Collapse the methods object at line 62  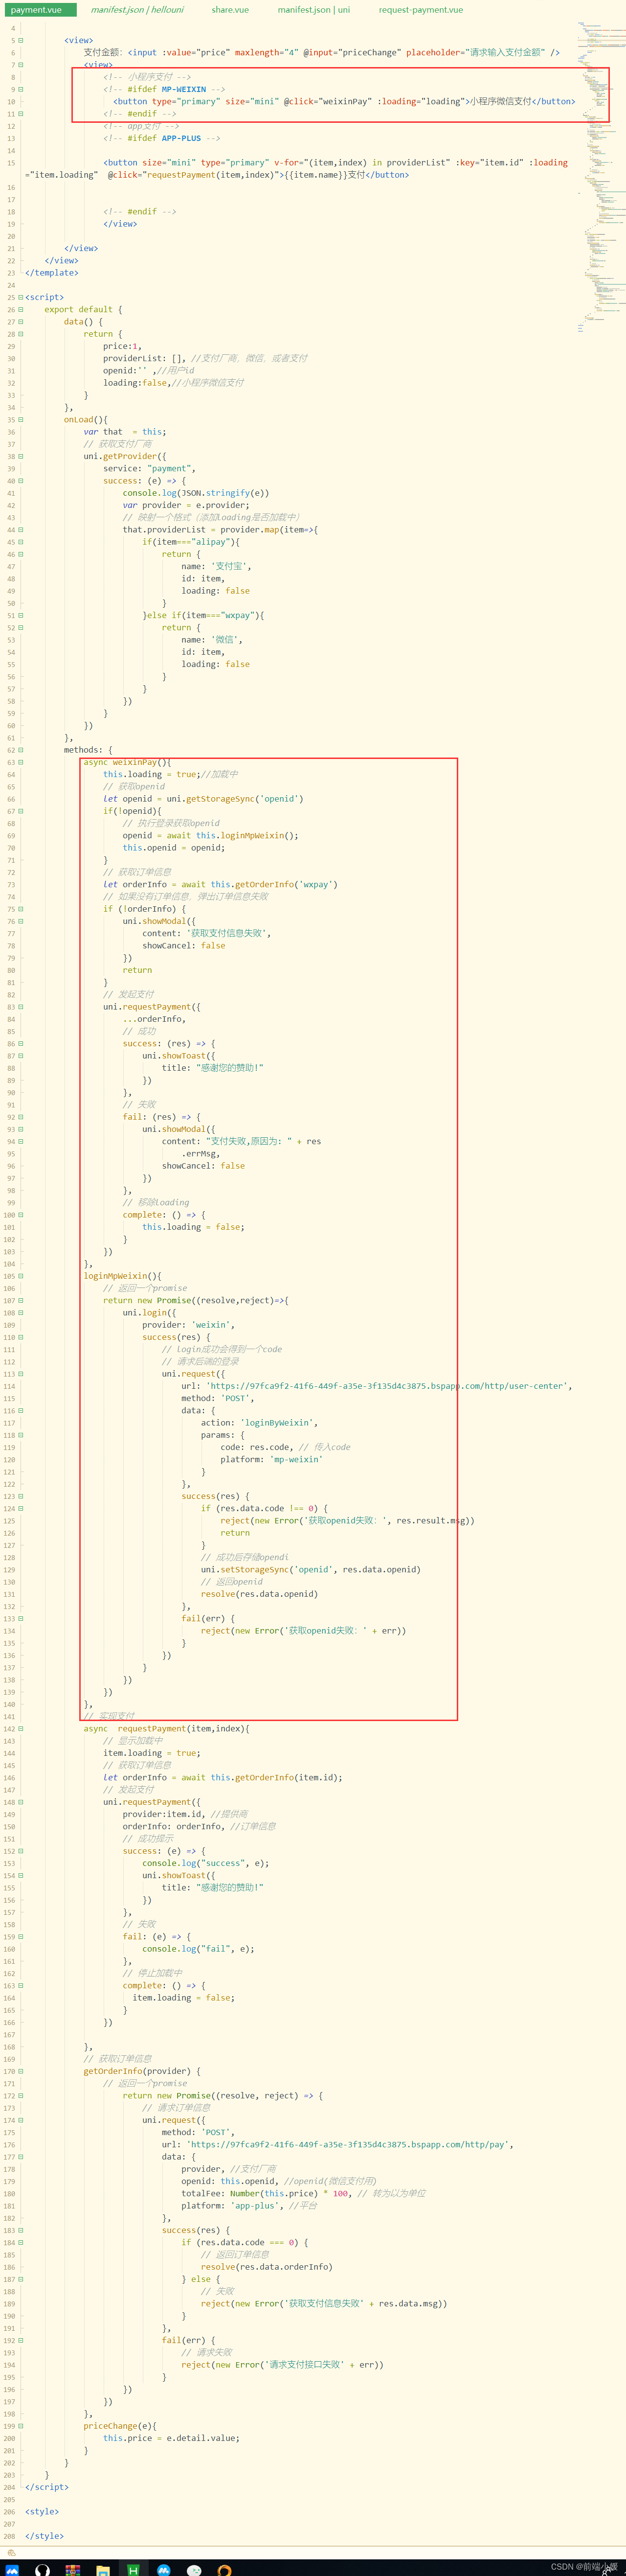click(x=21, y=750)
